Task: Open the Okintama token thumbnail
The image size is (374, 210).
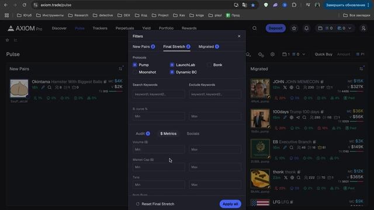Action: (19, 89)
